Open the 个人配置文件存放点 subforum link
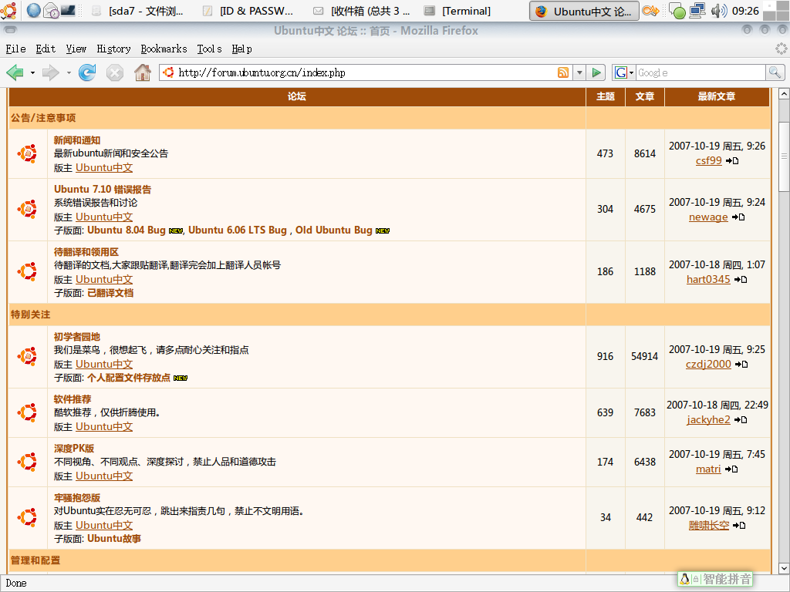The height and width of the screenshot is (592, 790). tap(129, 378)
